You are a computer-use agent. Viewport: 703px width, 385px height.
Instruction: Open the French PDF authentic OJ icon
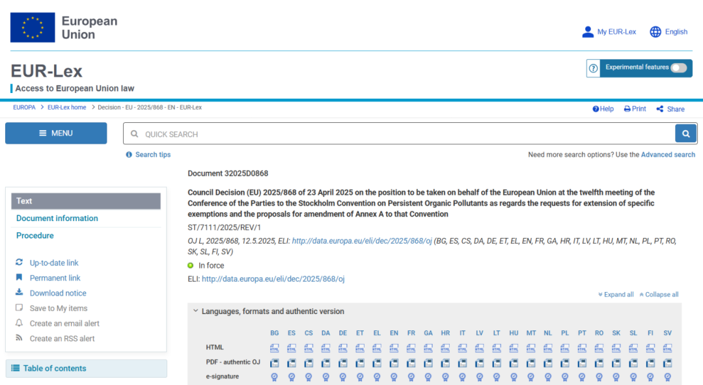pyautogui.click(x=411, y=363)
